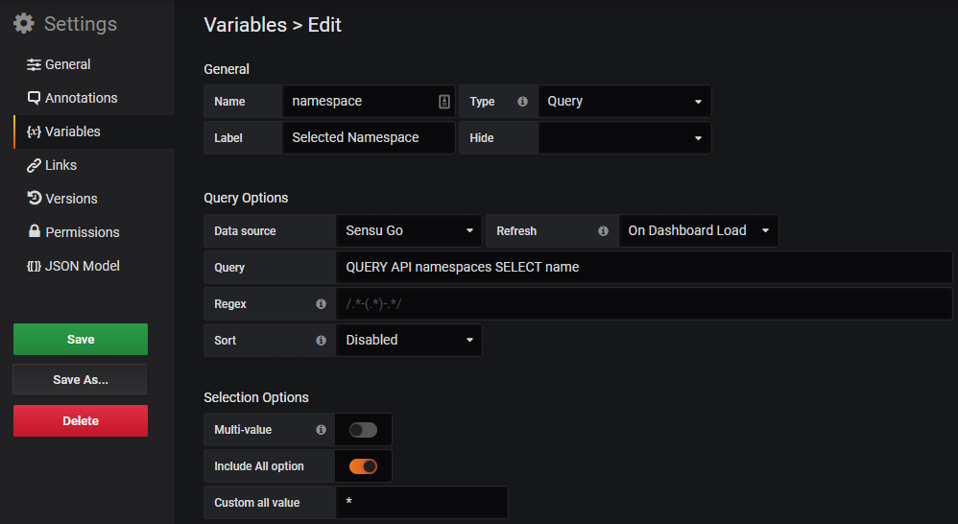This screenshot has width=958, height=524.
Task: Click the Variables braces icon
Action: [34, 131]
